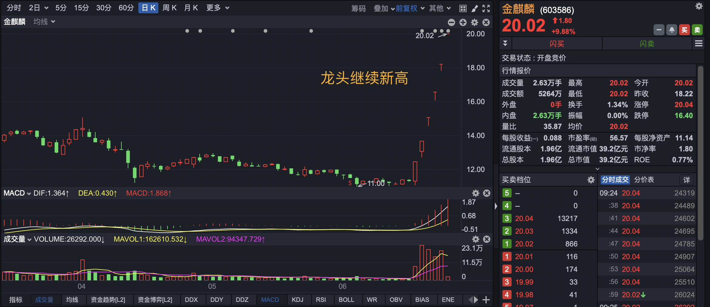Image resolution: width=710 pixels, height=307 pixels.
Task: Click the minus remove-from-watchlist button
Action: 659,30
